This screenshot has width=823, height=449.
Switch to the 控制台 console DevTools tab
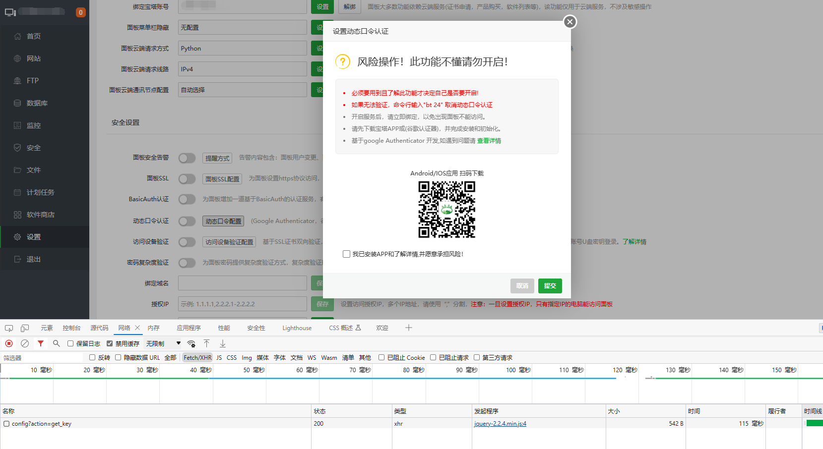click(x=71, y=328)
